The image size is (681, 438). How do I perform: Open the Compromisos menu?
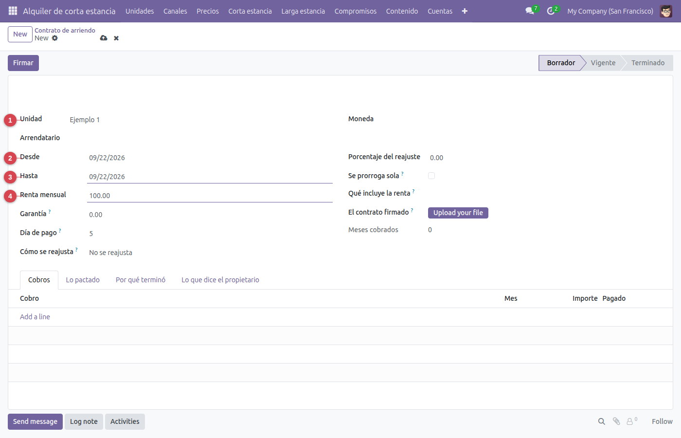tap(356, 11)
